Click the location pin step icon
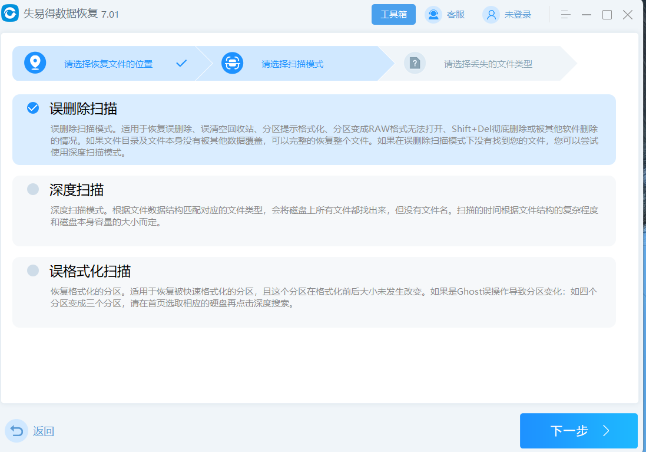 [x=35, y=63]
